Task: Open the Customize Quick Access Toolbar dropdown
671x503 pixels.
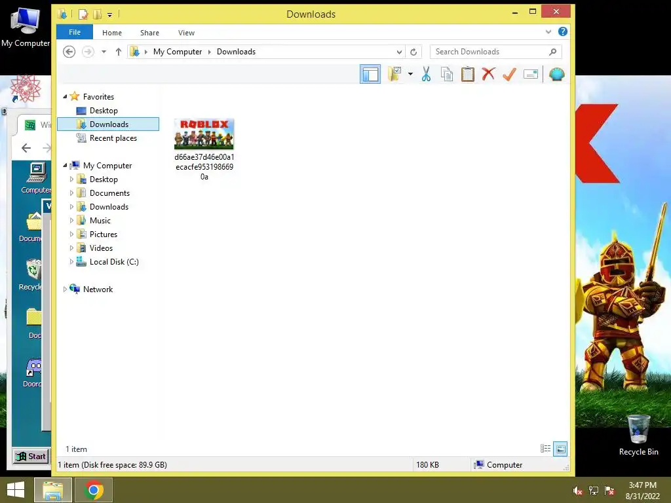Action: coord(110,15)
